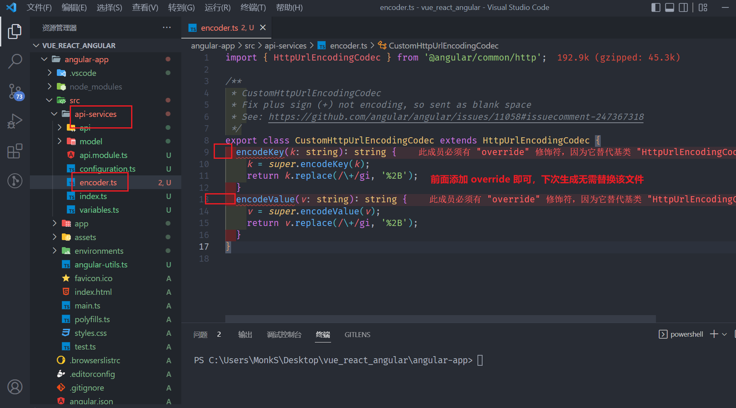Open the Extensions view icon
This screenshot has width=736, height=408.
tap(15, 151)
